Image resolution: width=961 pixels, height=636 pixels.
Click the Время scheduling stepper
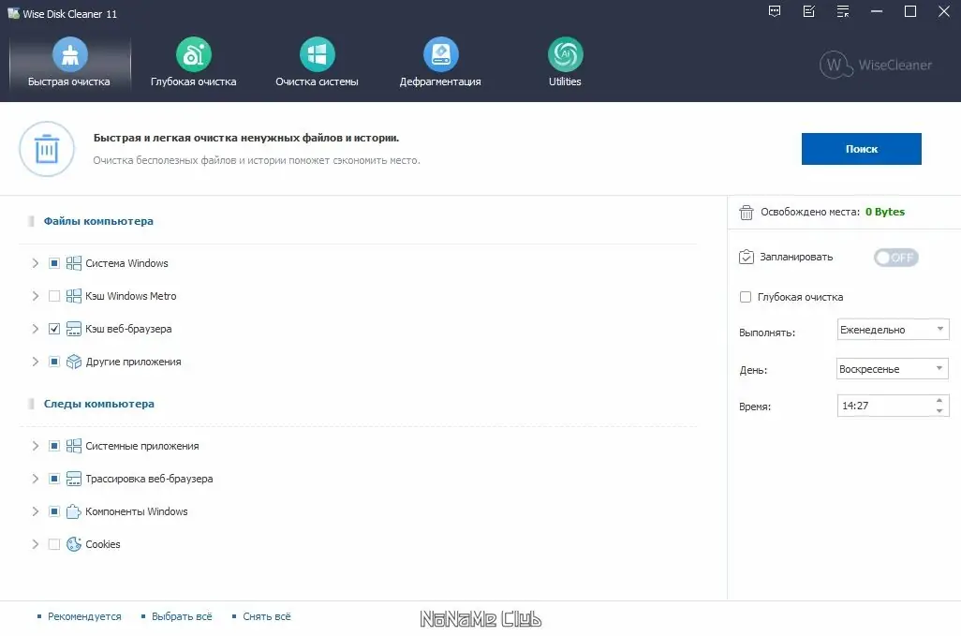click(941, 405)
